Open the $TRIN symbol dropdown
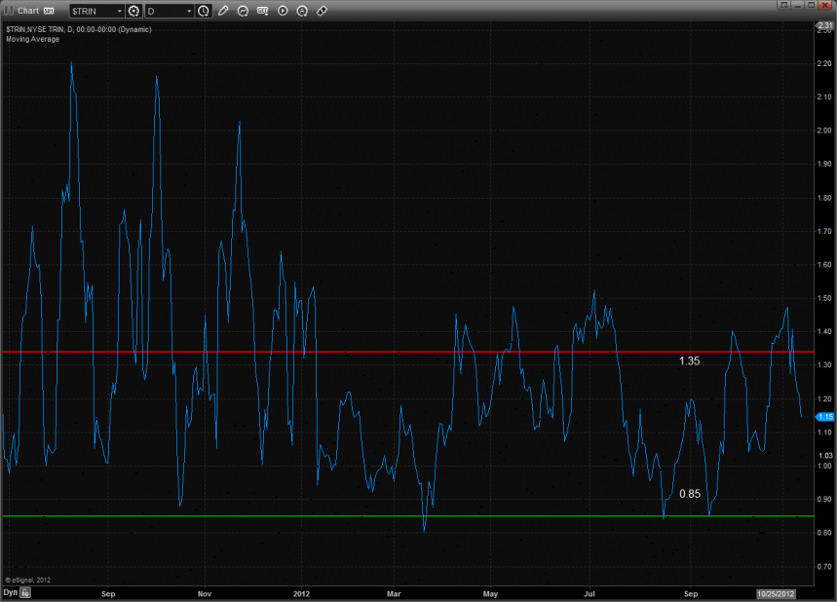The height and width of the screenshot is (602, 837). (119, 11)
